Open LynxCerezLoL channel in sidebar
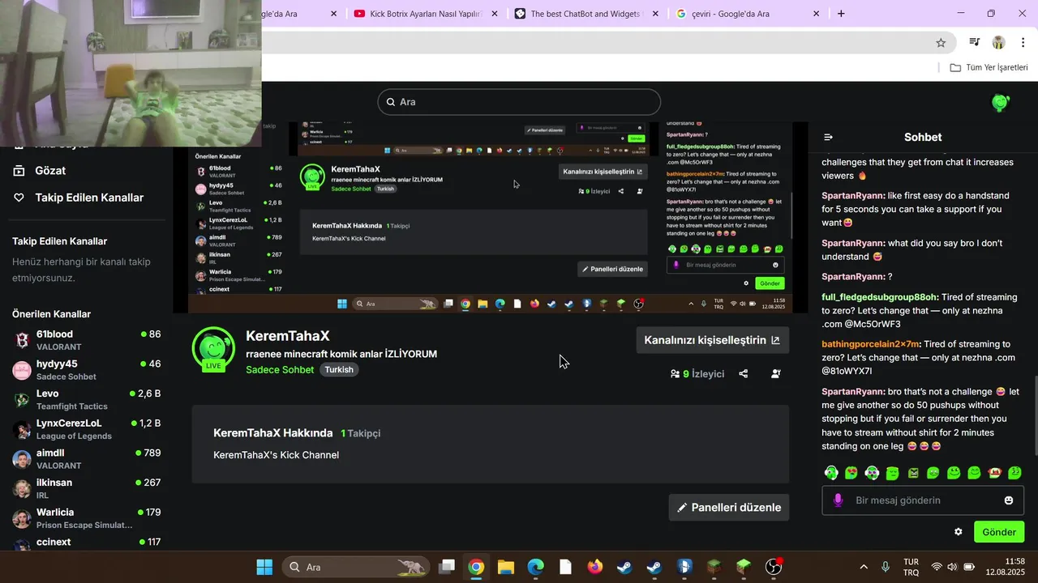 (87, 429)
